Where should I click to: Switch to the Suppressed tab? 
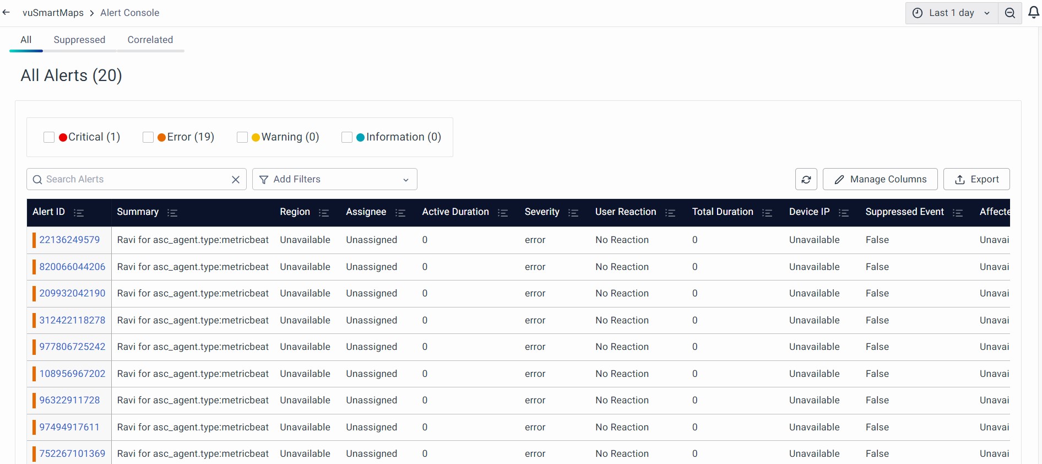click(x=79, y=40)
